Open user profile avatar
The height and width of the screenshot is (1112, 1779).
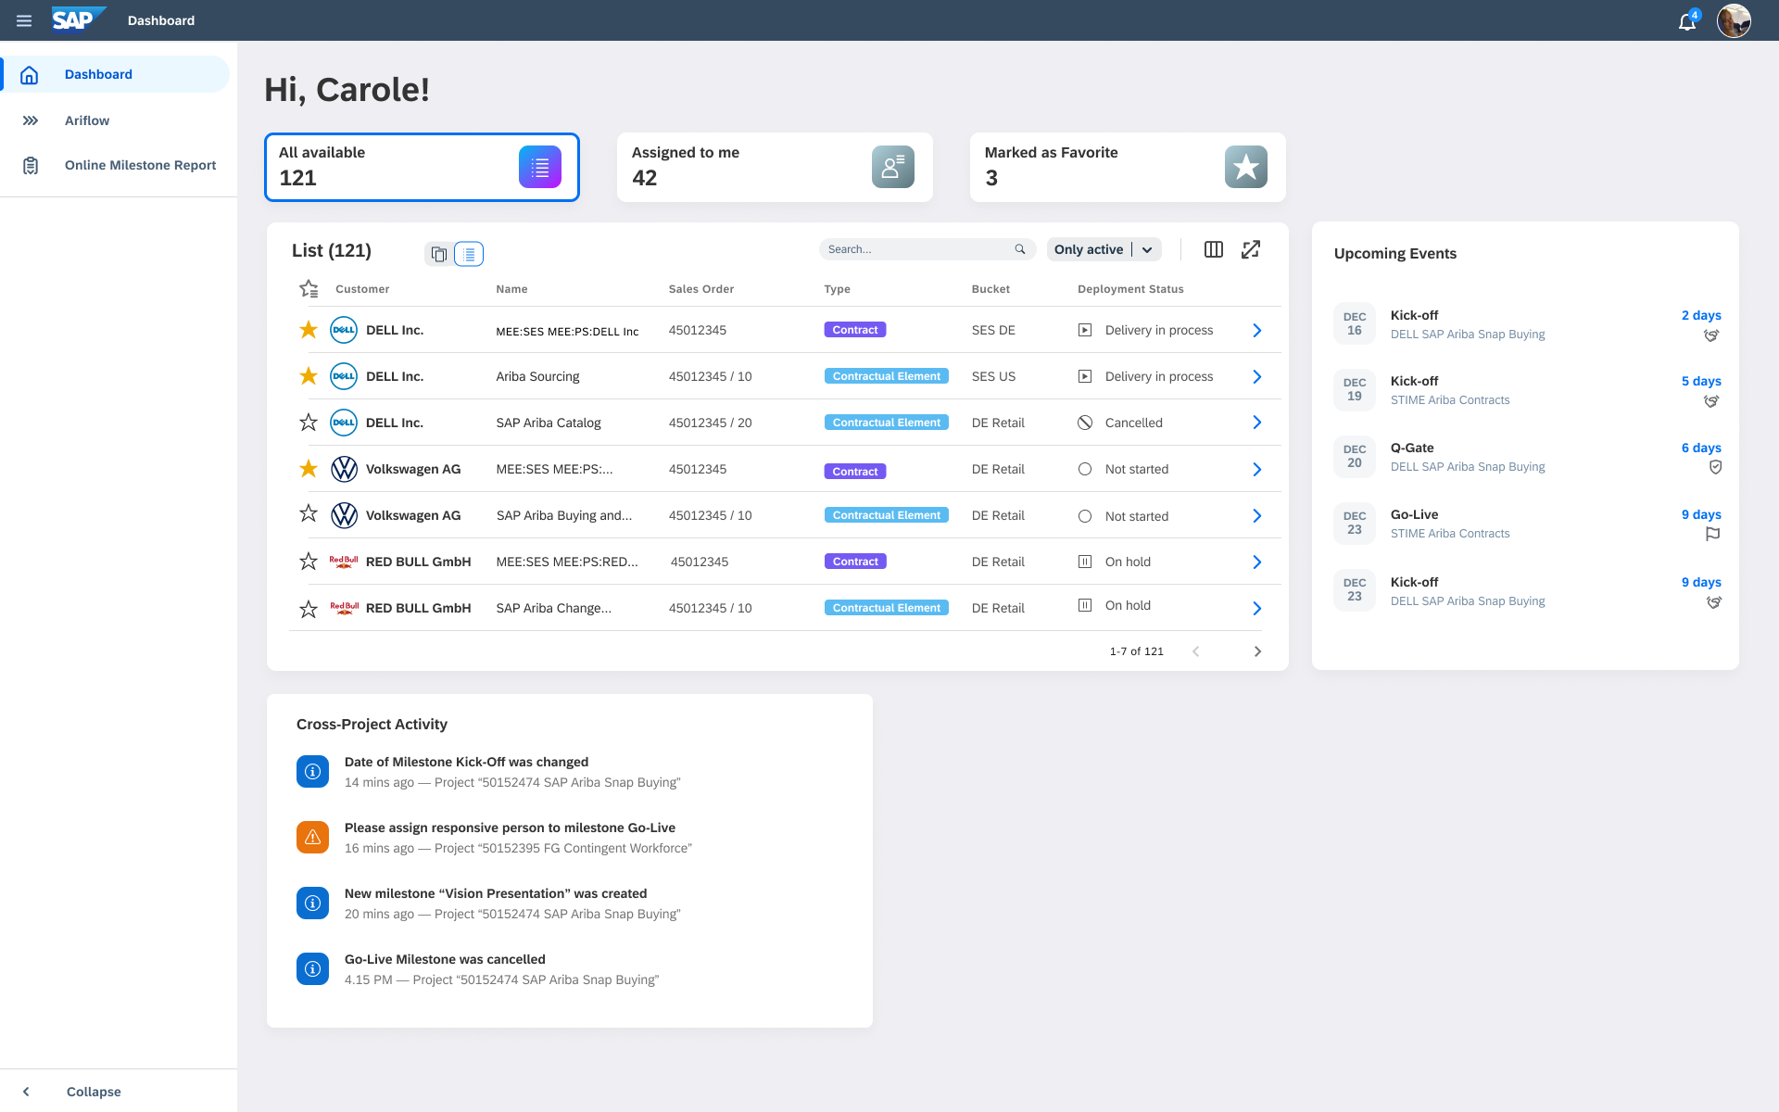[x=1733, y=20]
